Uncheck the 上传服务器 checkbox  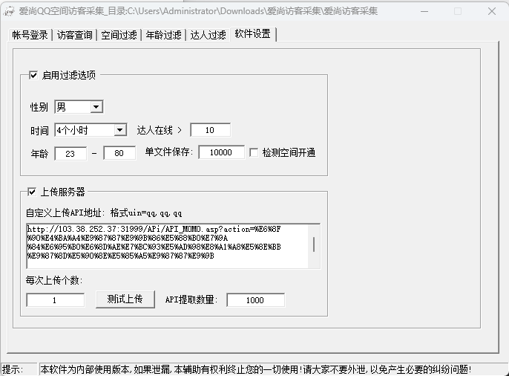(x=33, y=192)
